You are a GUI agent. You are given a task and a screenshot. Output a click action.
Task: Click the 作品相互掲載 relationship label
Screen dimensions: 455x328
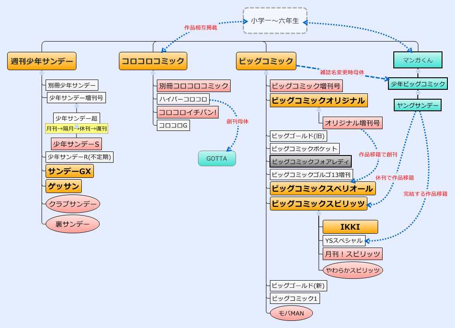[x=201, y=28]
